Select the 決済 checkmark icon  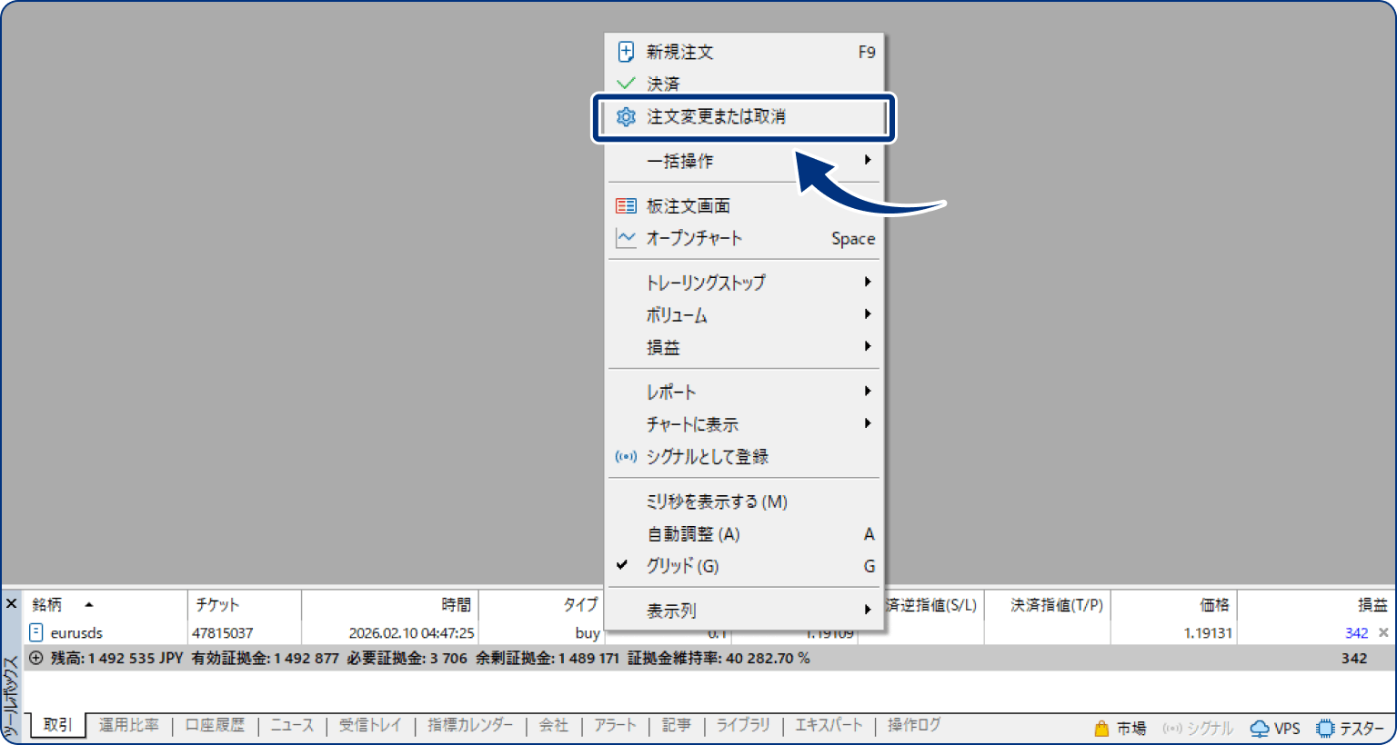pyautogui.click(x=626, y=84)
